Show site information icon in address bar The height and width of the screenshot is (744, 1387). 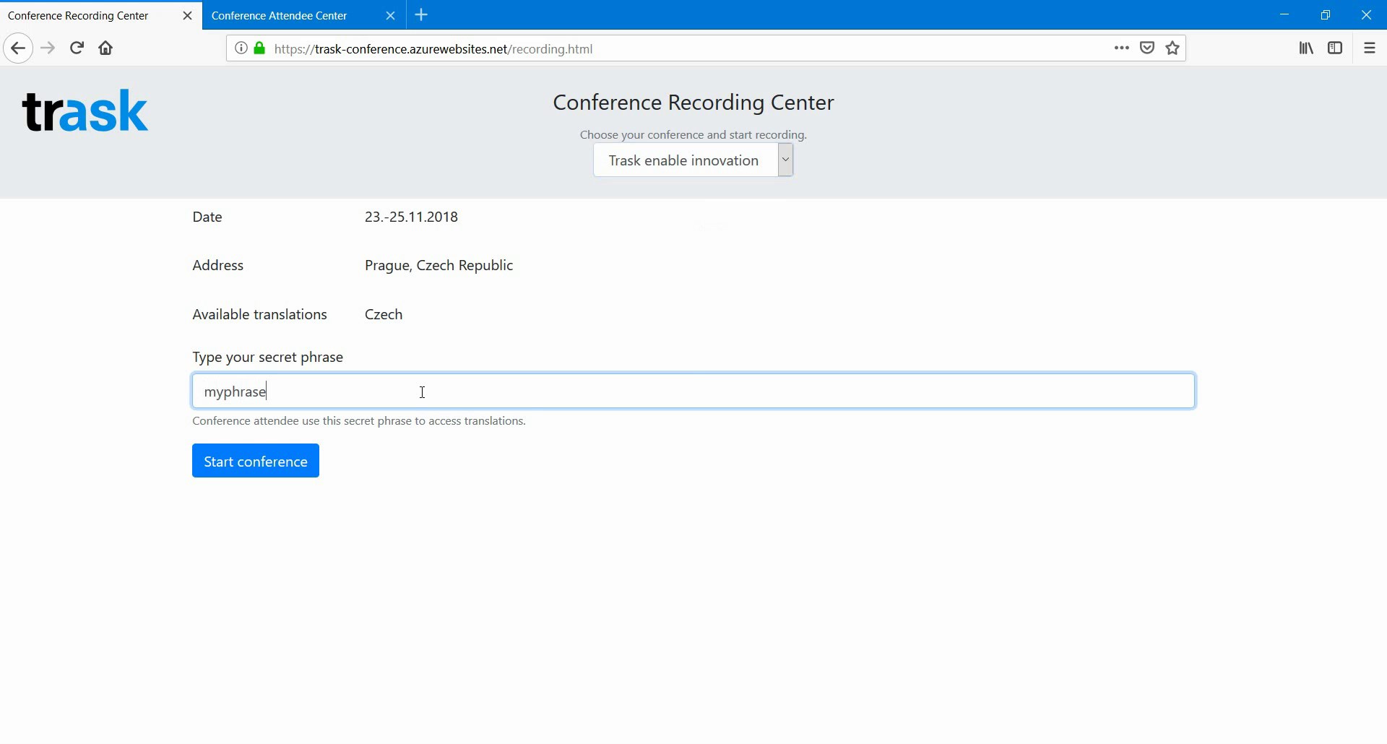tap(241, 48)
